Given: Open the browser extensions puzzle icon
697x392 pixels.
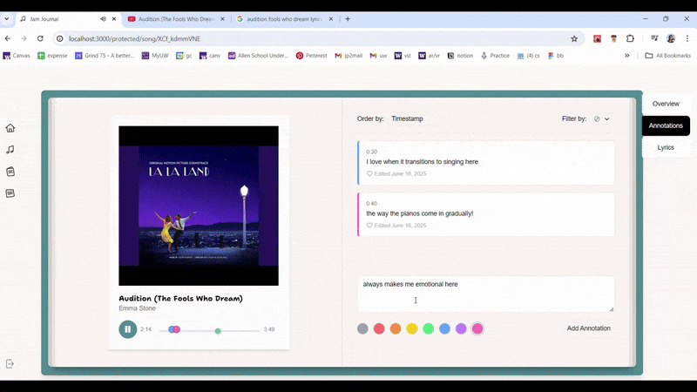Looking at the screenshot, I should coord(630,38).
